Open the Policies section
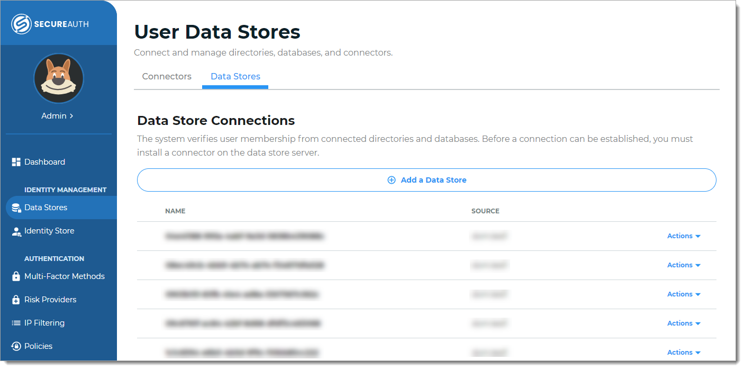 coord(38,346)
